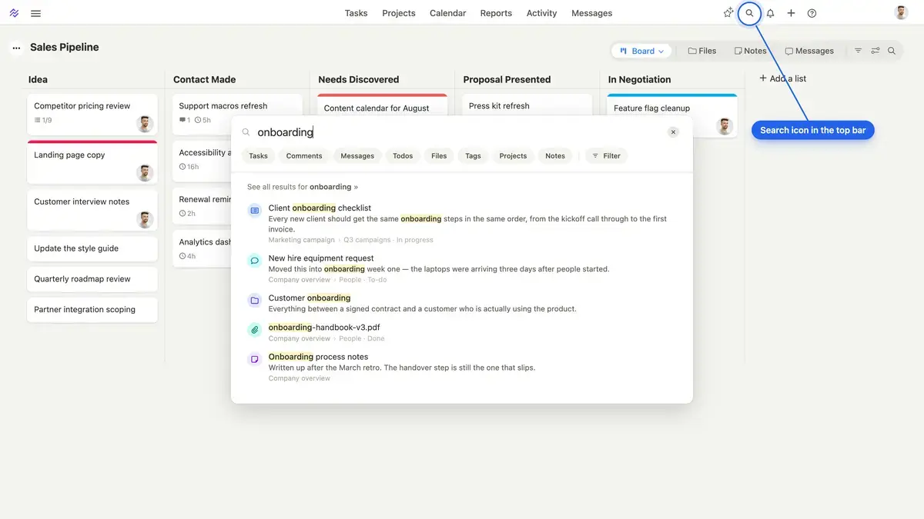The height and width of the screenshot is (519, 924).
Task: Click the search magnifier in the top bar
Action: [x=749, y=13]
